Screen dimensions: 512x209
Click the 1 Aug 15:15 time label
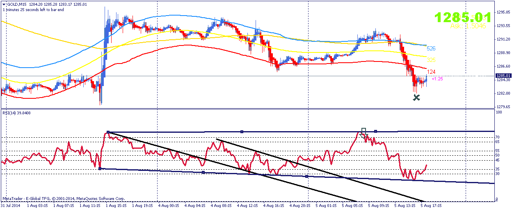[117, 206]
